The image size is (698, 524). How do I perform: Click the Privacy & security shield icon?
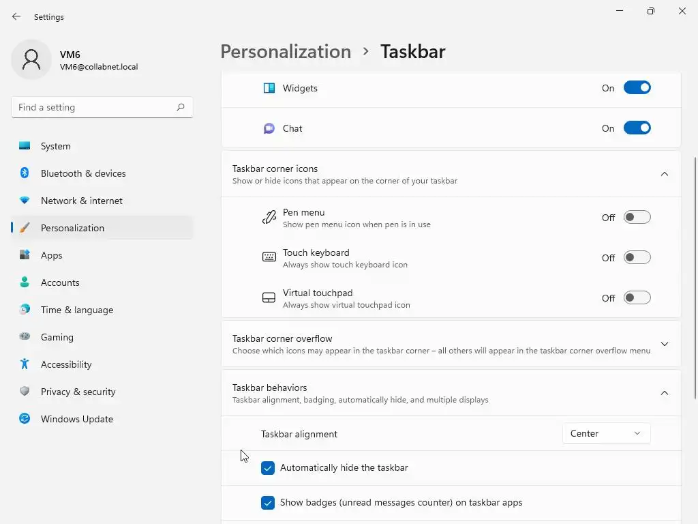(25, 392)
